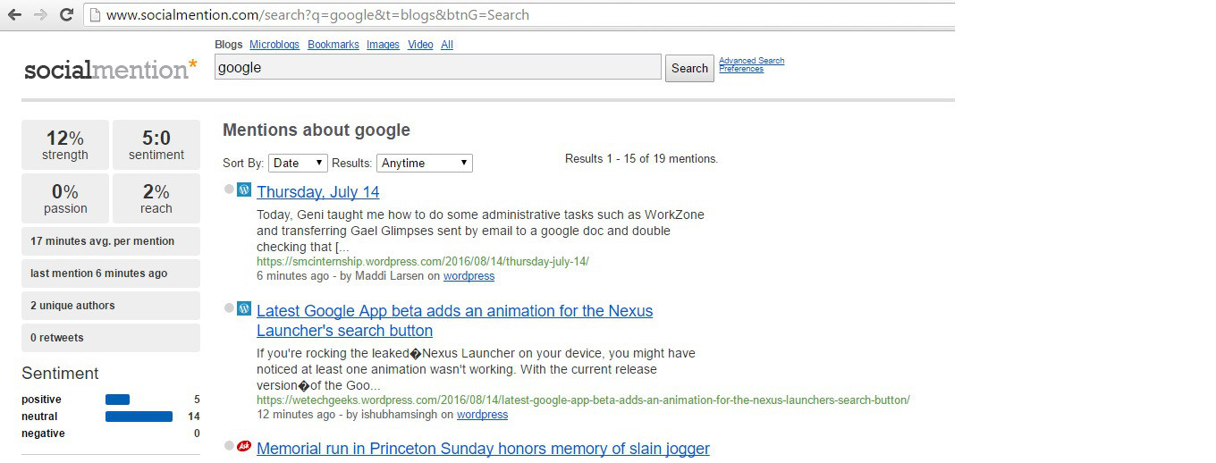Image resolution: width=1216 pixels, height=463 pixels.
Task: Switch to Microblogs search type
Action: click(x=274, y=45)
